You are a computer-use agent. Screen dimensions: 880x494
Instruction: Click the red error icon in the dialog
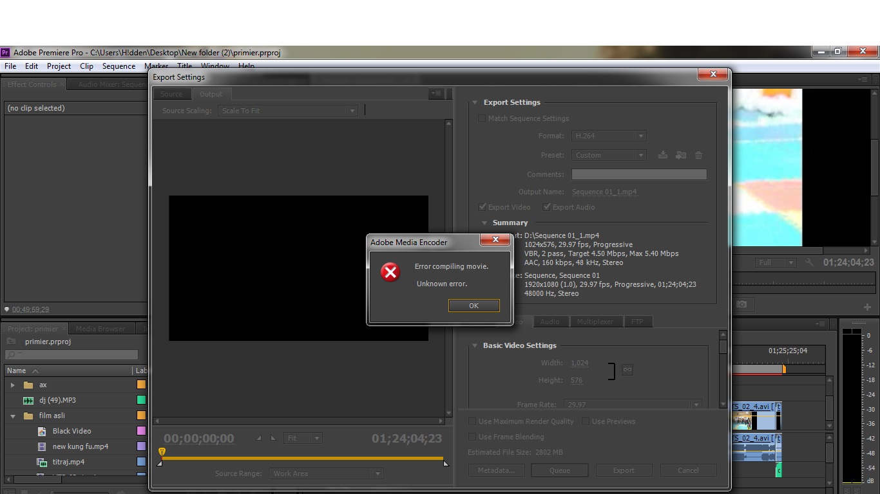tap(390, 272)
